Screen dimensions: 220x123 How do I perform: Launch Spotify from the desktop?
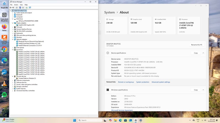tap(4, 95)
